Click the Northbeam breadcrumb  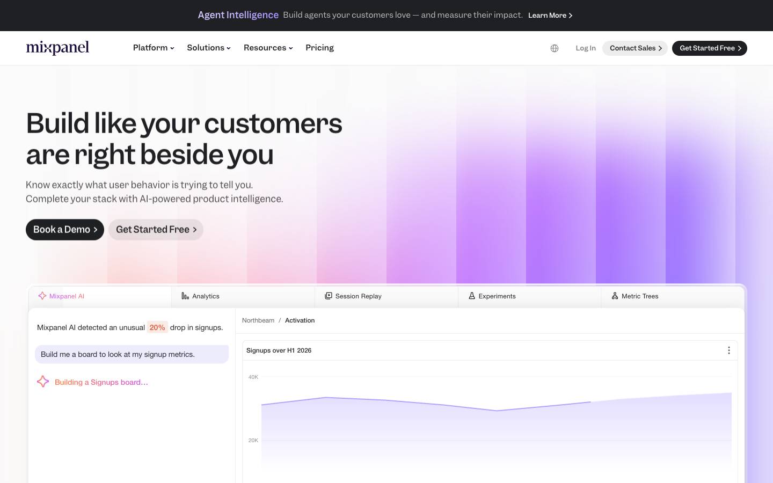tap(258, 320)
